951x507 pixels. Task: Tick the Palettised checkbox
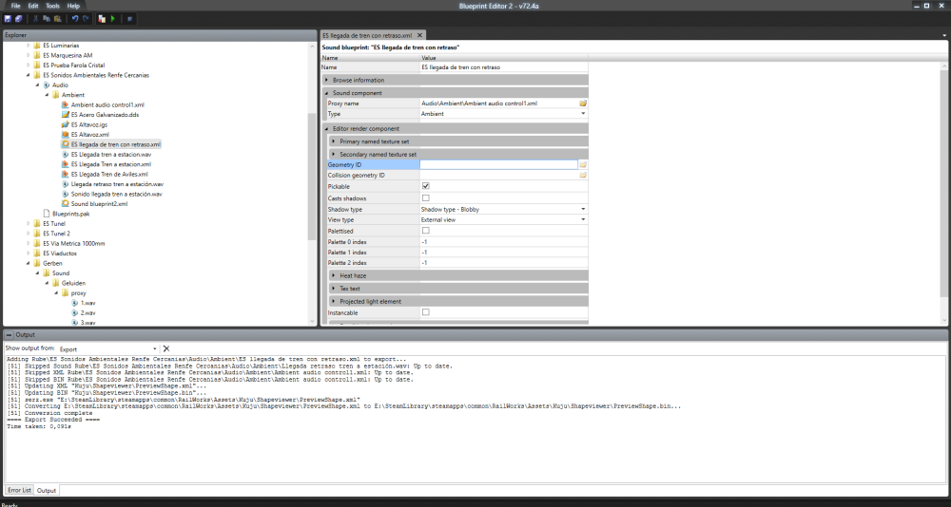coord(425,230)
